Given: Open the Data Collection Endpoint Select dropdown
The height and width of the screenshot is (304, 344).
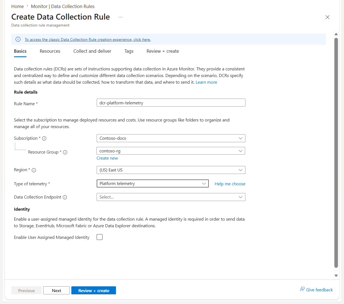Looking at the screenshot, I should 171,197.
